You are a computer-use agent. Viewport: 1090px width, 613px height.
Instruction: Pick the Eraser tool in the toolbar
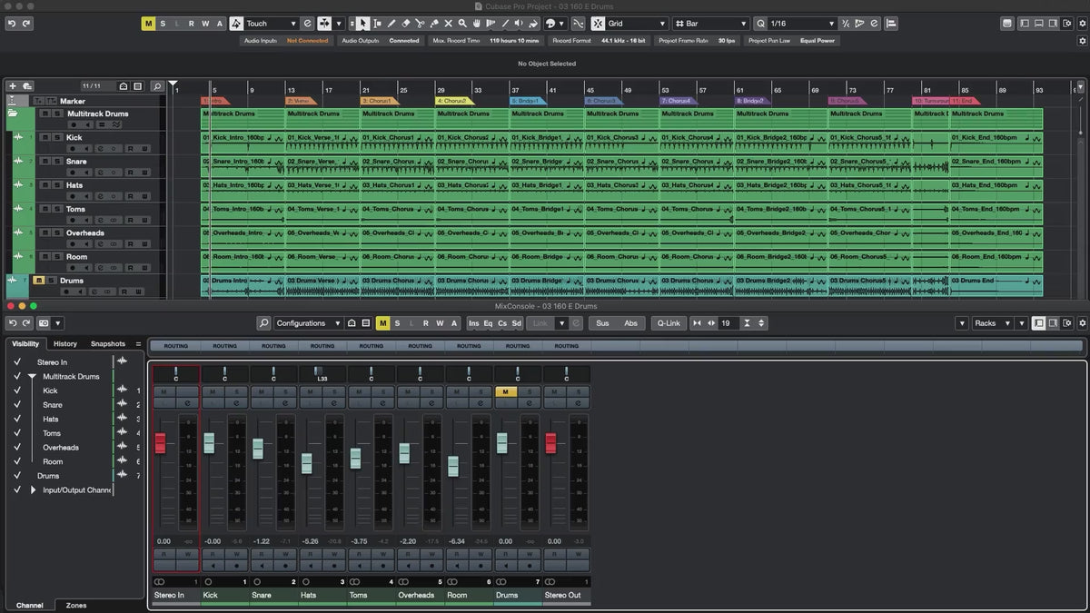(406, 24)
